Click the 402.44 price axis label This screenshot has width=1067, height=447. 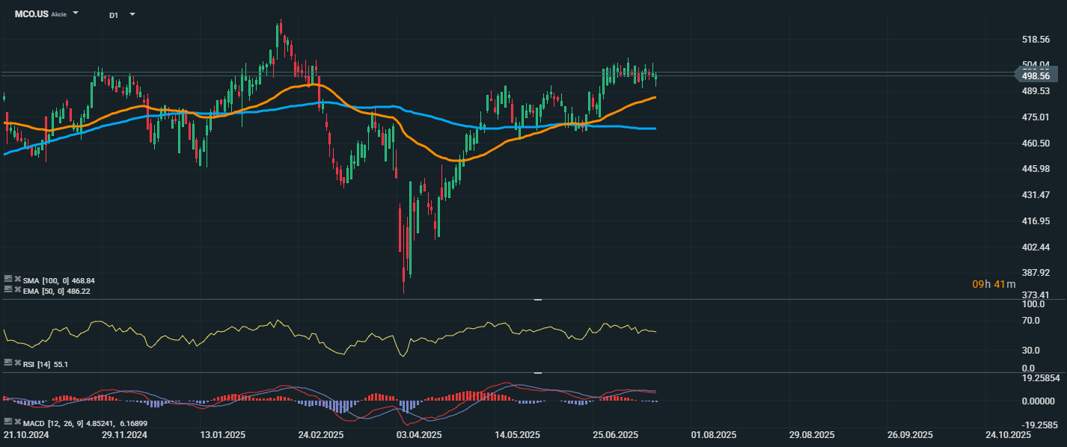point(1036,247)
